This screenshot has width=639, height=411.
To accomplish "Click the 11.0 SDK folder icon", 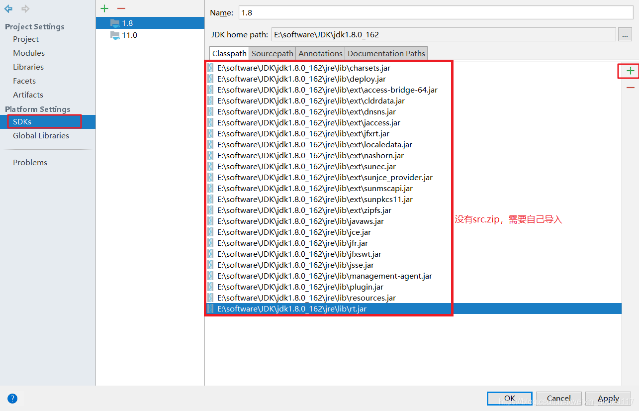I will [115, 35].
